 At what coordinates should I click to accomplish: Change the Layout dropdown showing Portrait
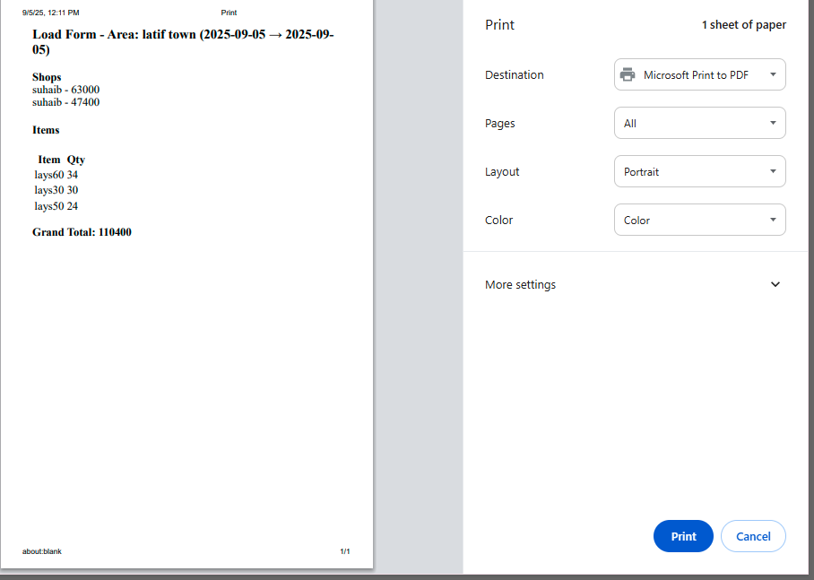click(699, 172)
